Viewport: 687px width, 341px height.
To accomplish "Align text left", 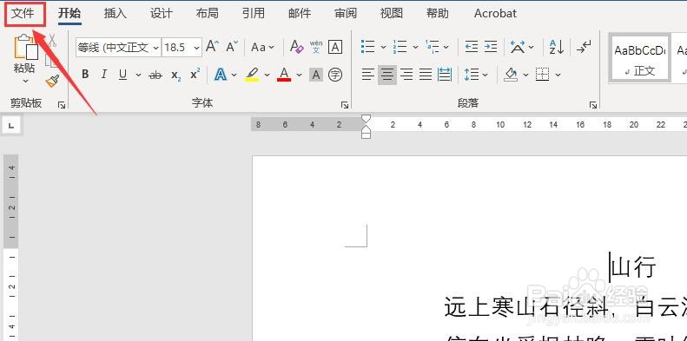I will click(368, 75).
